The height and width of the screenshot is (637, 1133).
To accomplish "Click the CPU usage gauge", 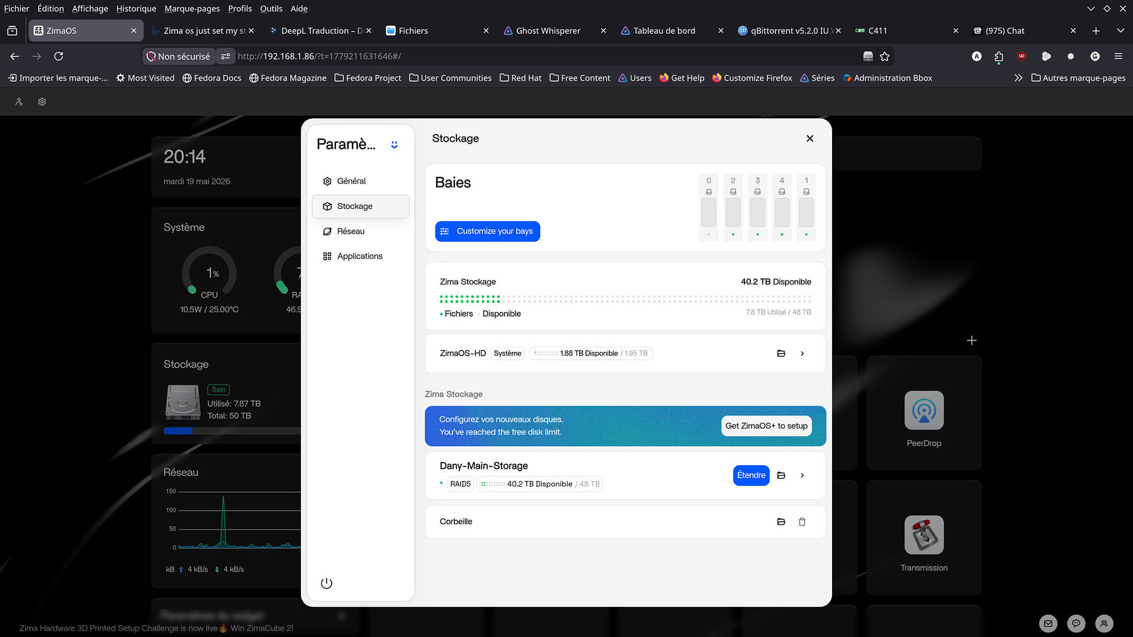I will [x=210, y=272].
